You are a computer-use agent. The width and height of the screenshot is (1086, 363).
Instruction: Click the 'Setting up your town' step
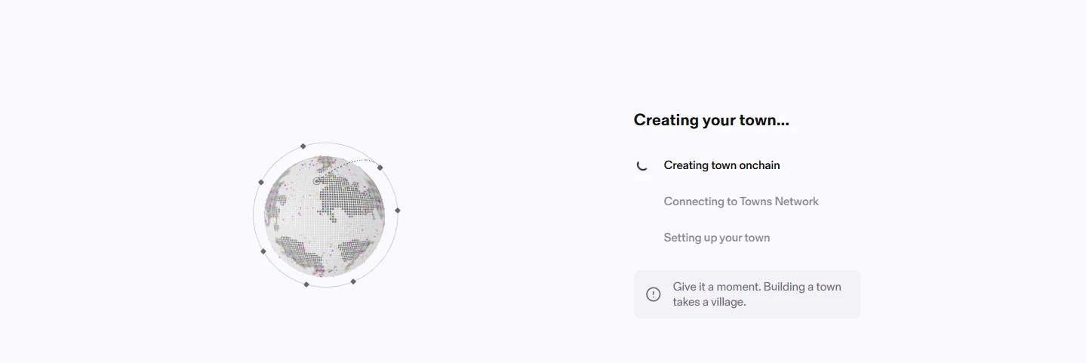[717, 238]
